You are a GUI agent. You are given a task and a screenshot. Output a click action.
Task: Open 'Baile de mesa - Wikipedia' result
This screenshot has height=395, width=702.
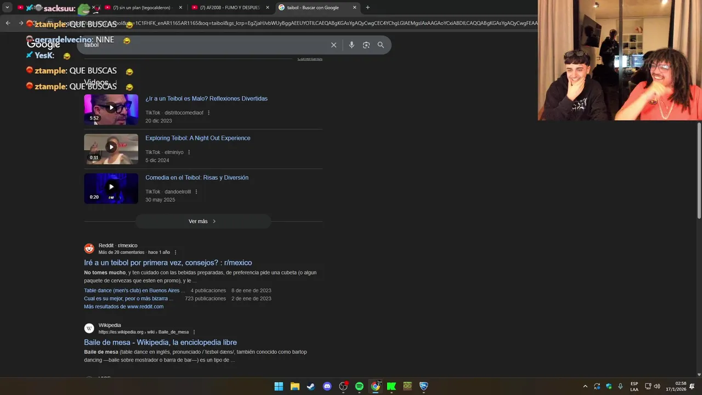coord(160,342)
